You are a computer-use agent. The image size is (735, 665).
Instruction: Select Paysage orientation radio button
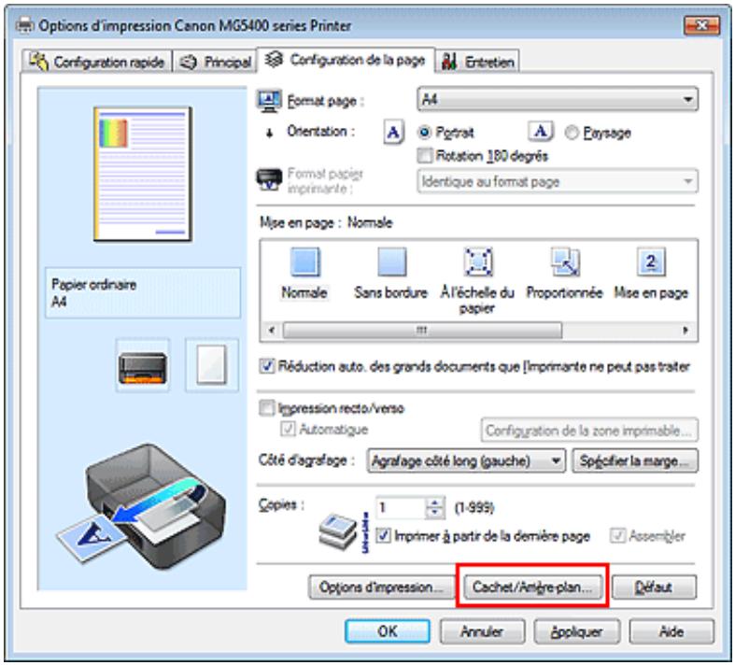pyautogui.click(x=572, y=133)
